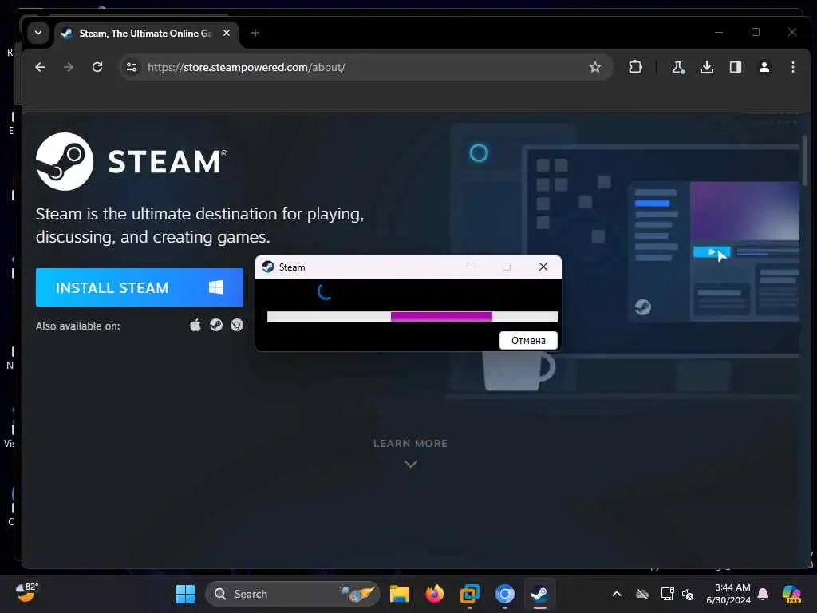The width and height of the screenshot is (817, 613).
Task: Open Firefox from the taskbar
Action: coord(435,594)
